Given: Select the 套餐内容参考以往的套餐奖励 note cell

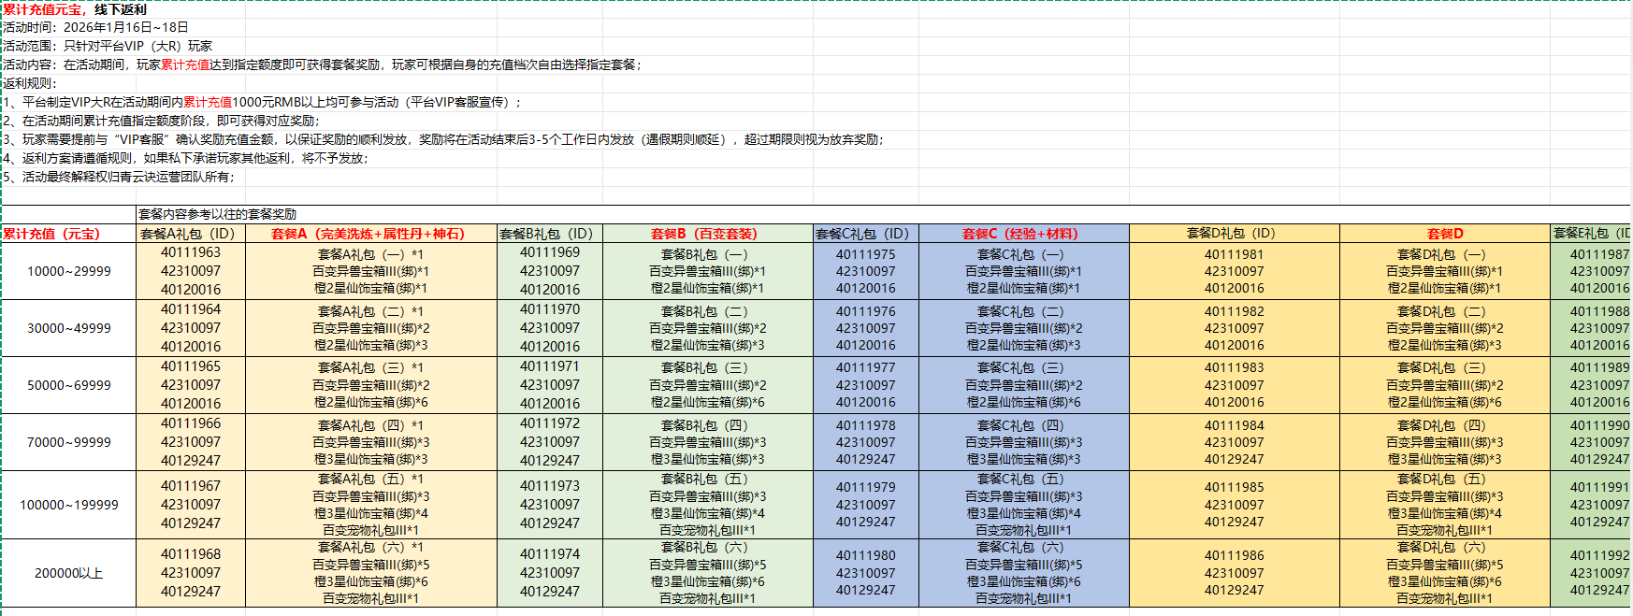Looking at the screenshot, I should 217,214.
